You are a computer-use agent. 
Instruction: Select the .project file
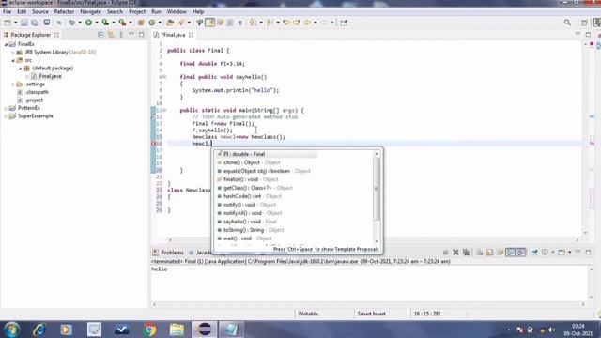coord(34,100)
